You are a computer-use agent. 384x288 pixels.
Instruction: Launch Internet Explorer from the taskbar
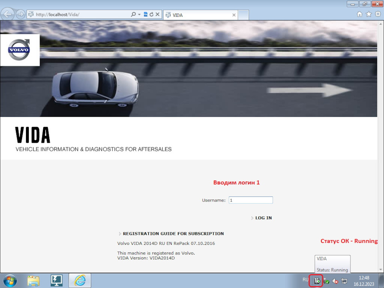tap(79, 280)
